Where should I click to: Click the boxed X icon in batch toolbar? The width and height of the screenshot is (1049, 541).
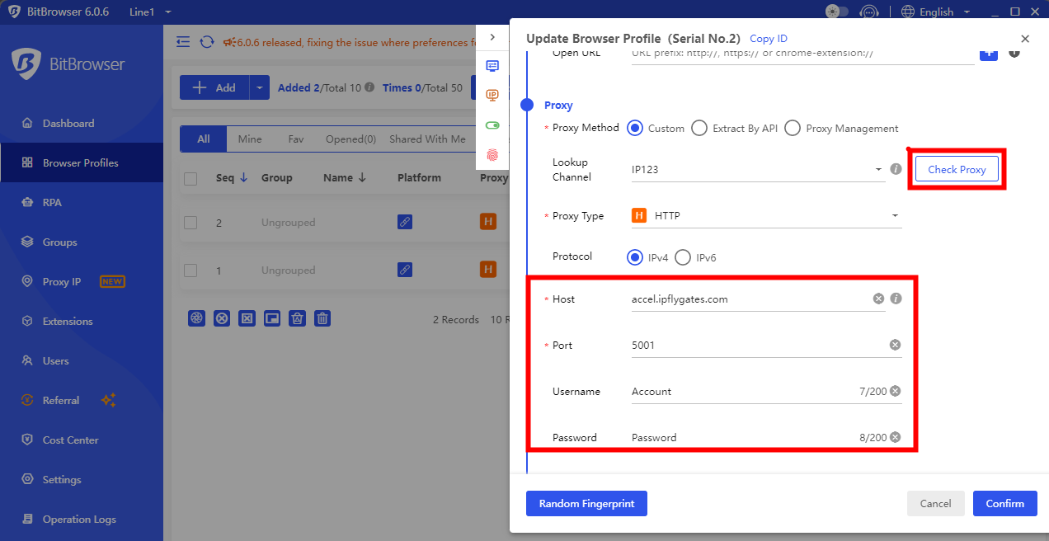click(247, 318)
